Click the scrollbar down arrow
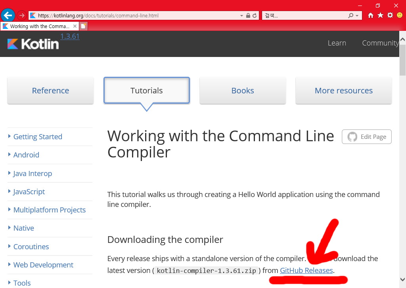This screenshot has height=288, width=406. pyautogui.click(x=403, y=279)
